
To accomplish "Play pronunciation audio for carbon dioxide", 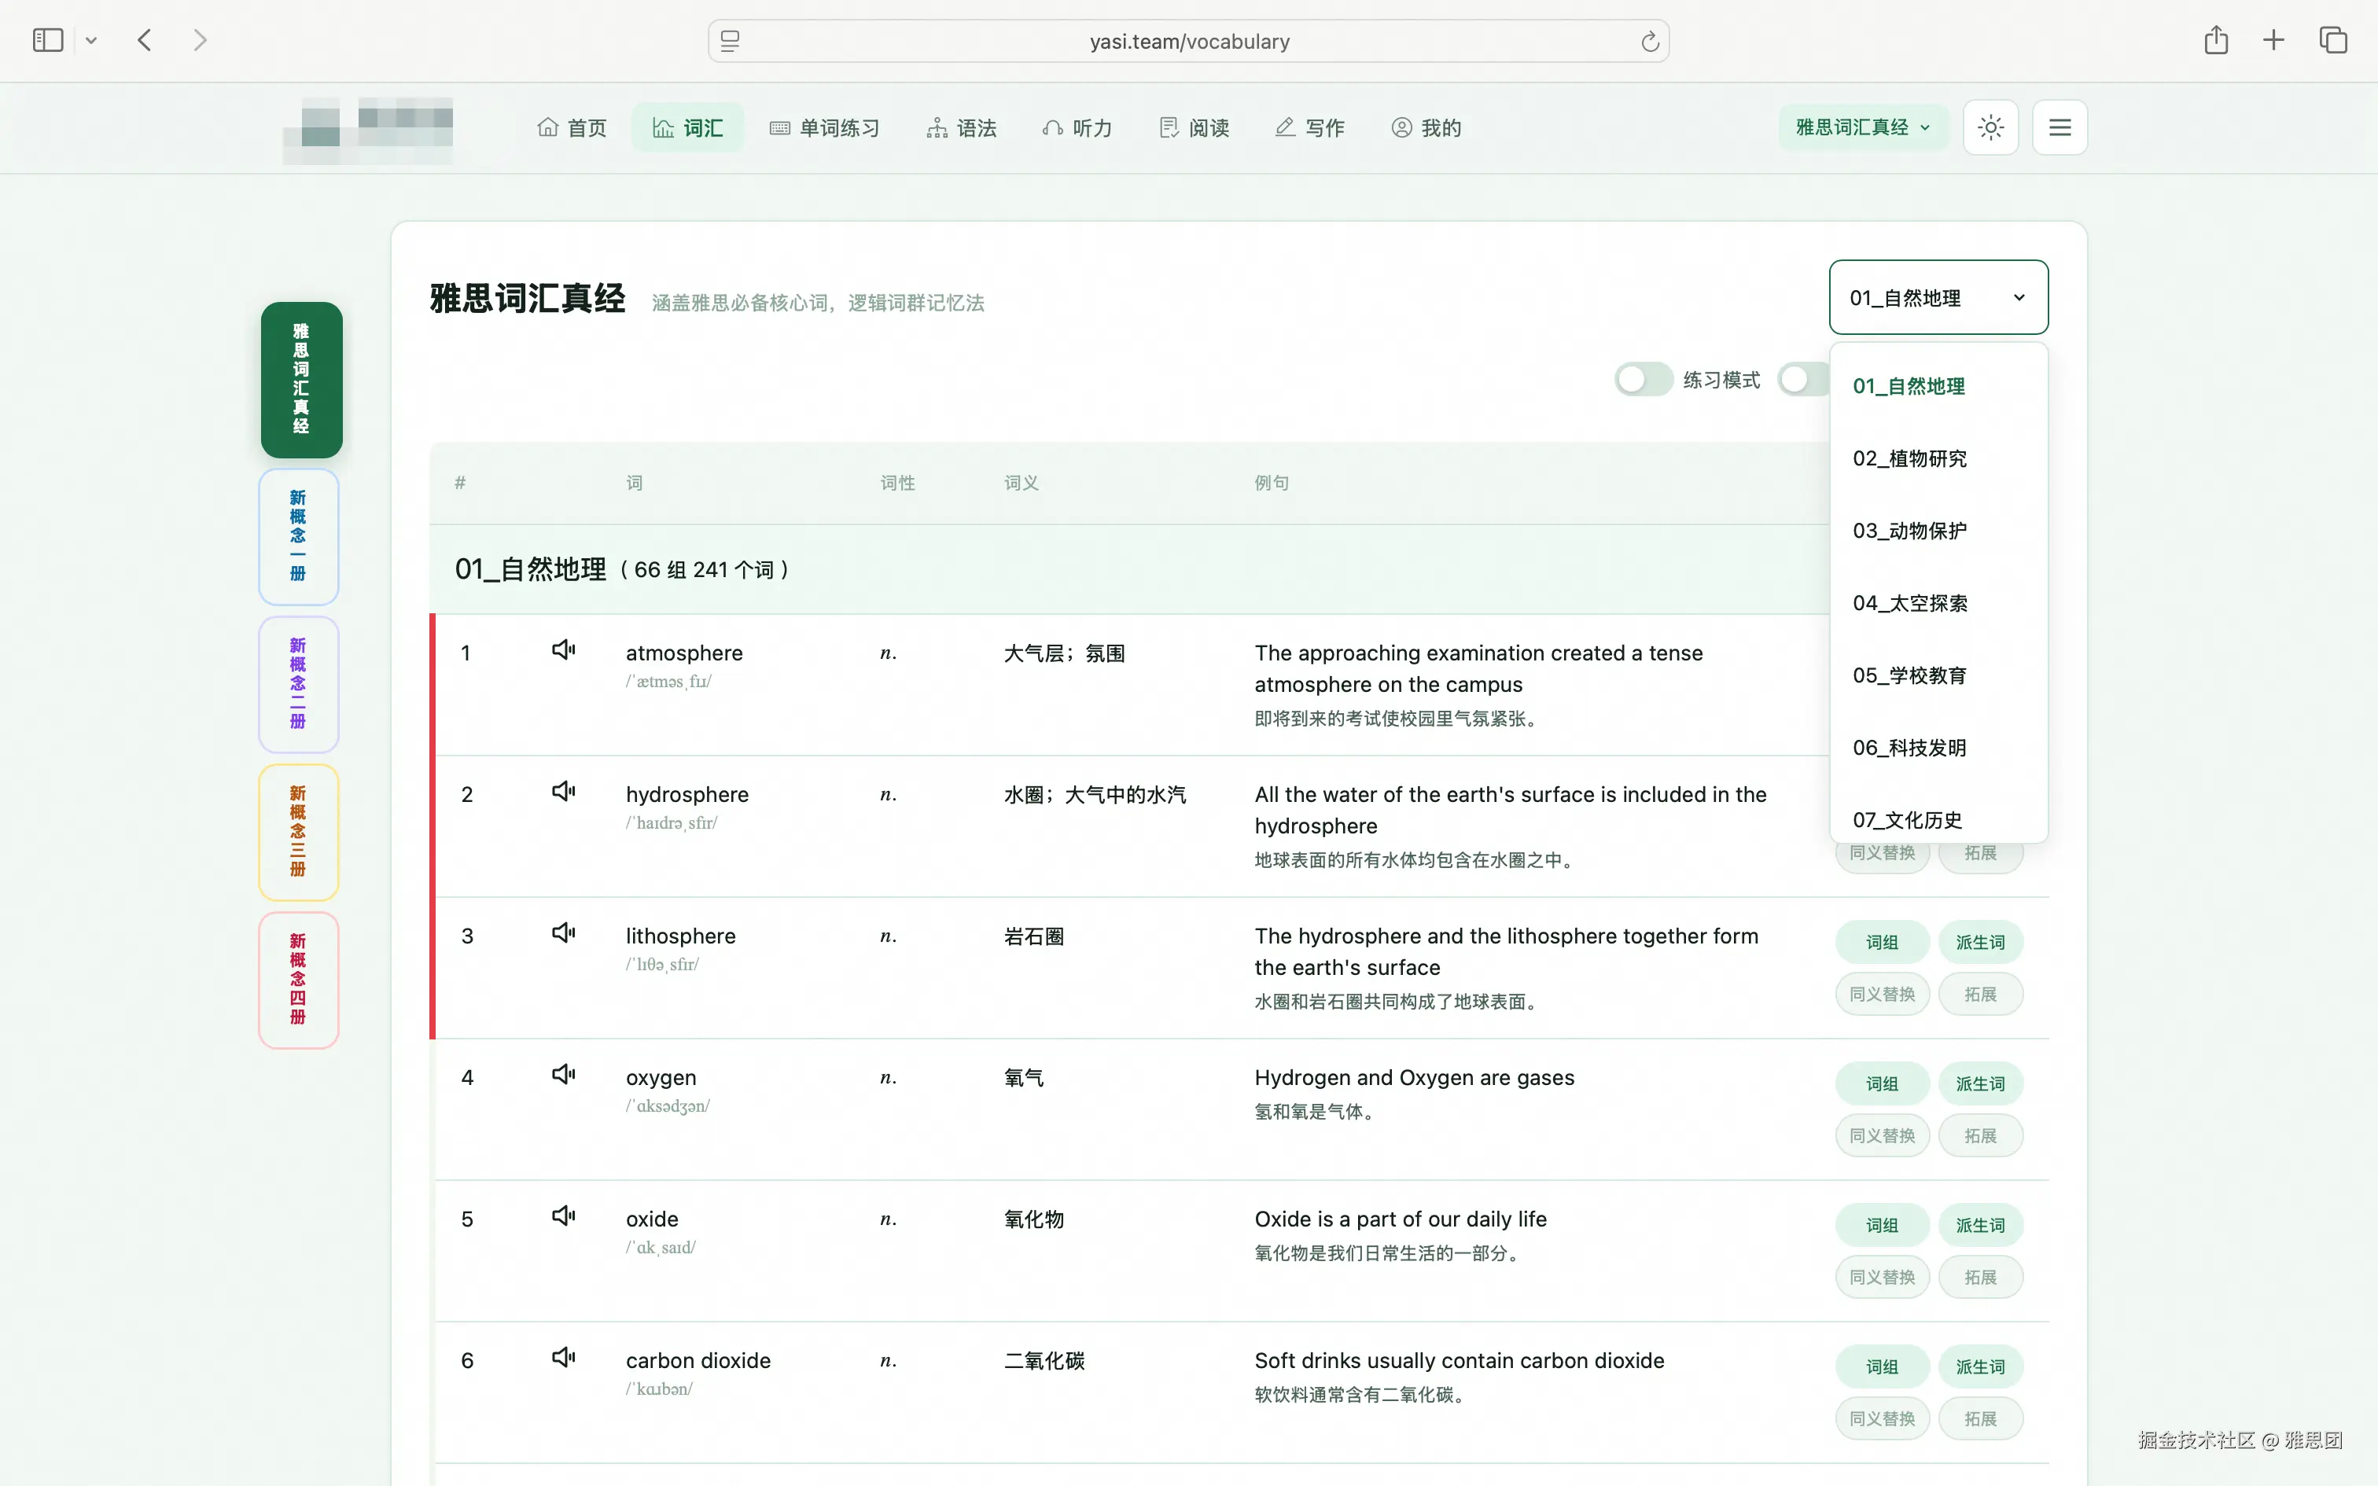I will (563, 1359).
